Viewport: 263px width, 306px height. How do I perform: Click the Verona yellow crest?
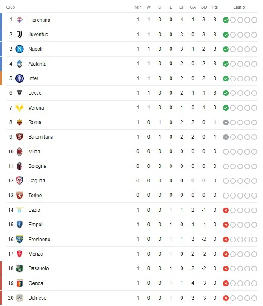coord(20,107)
